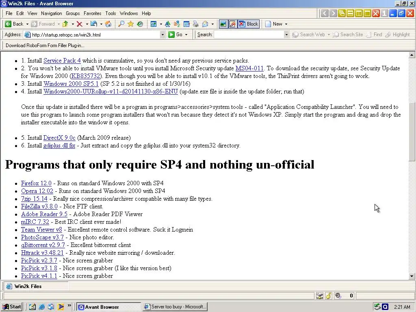Click the page scrollbar down arrow
This screenshot has height=312, width=416.
pyautogui.click(x=412, y=276)
